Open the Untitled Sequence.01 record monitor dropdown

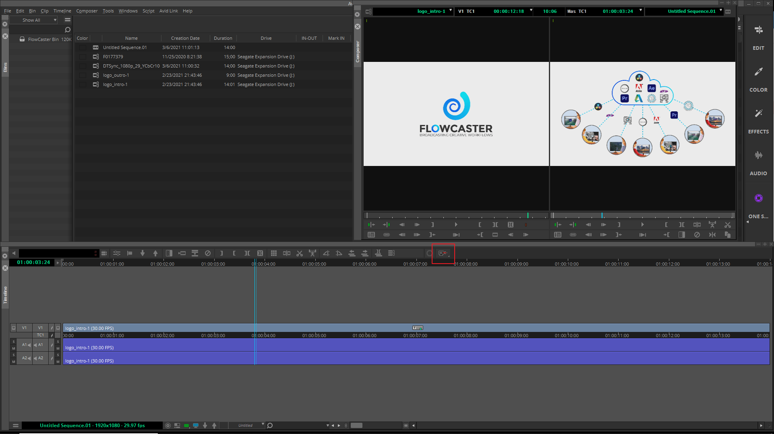pos(721,10)
